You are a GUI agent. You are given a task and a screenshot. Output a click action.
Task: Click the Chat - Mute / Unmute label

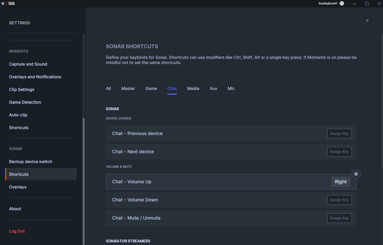pos(136,218)
